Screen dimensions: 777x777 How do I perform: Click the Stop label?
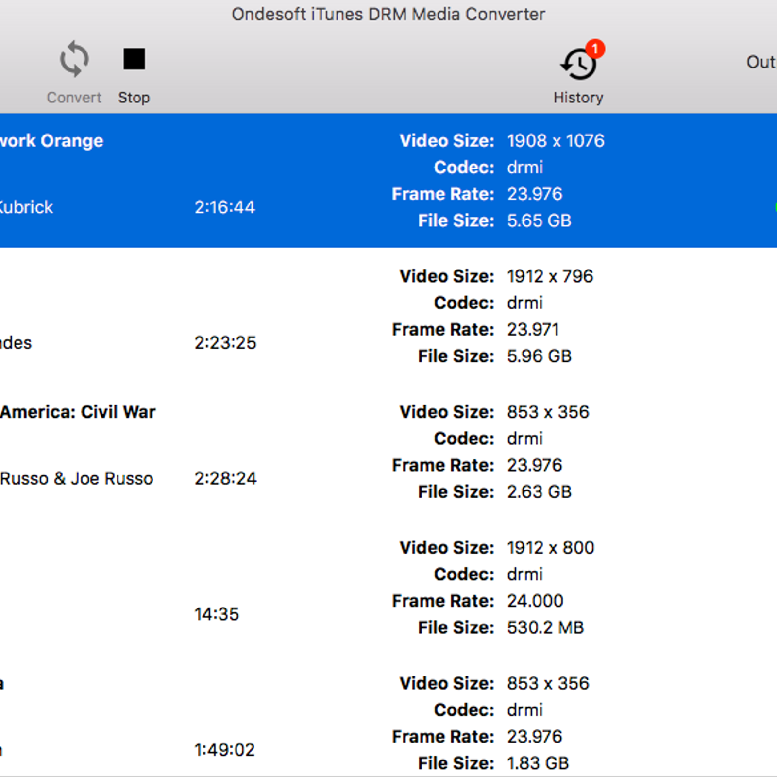coord(134,98)
